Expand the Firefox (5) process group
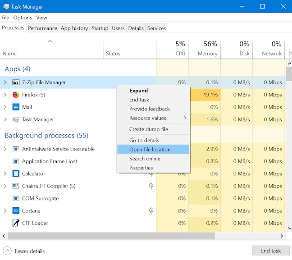292x260 pixels. pyautogui.click(x=5, y=95)
